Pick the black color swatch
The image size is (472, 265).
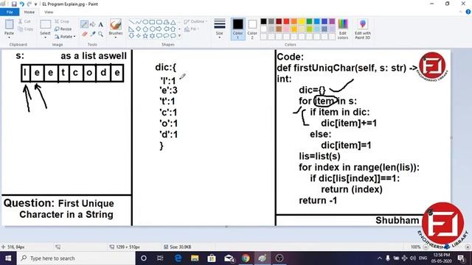pos(264,21)
